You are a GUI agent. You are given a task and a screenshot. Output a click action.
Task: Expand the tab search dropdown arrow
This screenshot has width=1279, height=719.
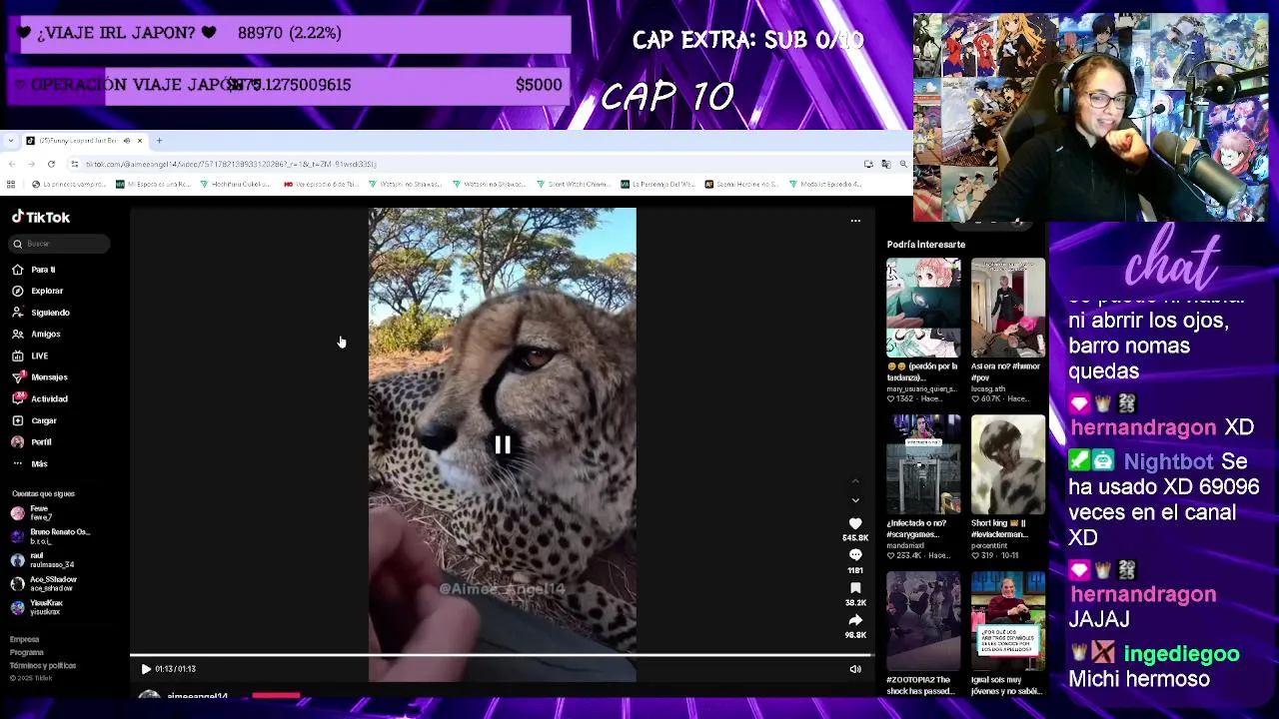(11, 141)
